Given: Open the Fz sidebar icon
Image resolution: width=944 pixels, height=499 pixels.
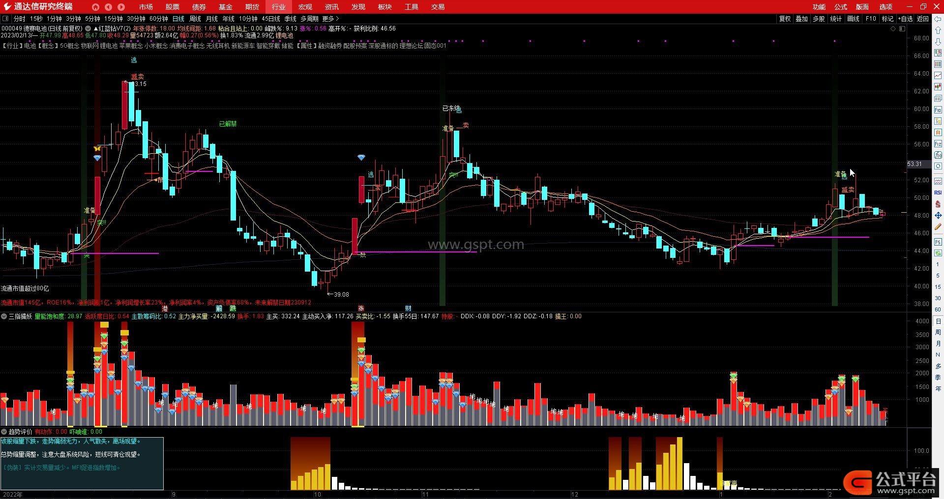Looking at the screenshot, I should (938, 144).
